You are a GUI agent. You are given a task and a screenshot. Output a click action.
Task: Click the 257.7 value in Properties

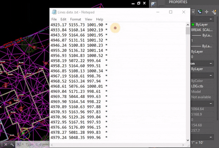(x=195, y=131)
